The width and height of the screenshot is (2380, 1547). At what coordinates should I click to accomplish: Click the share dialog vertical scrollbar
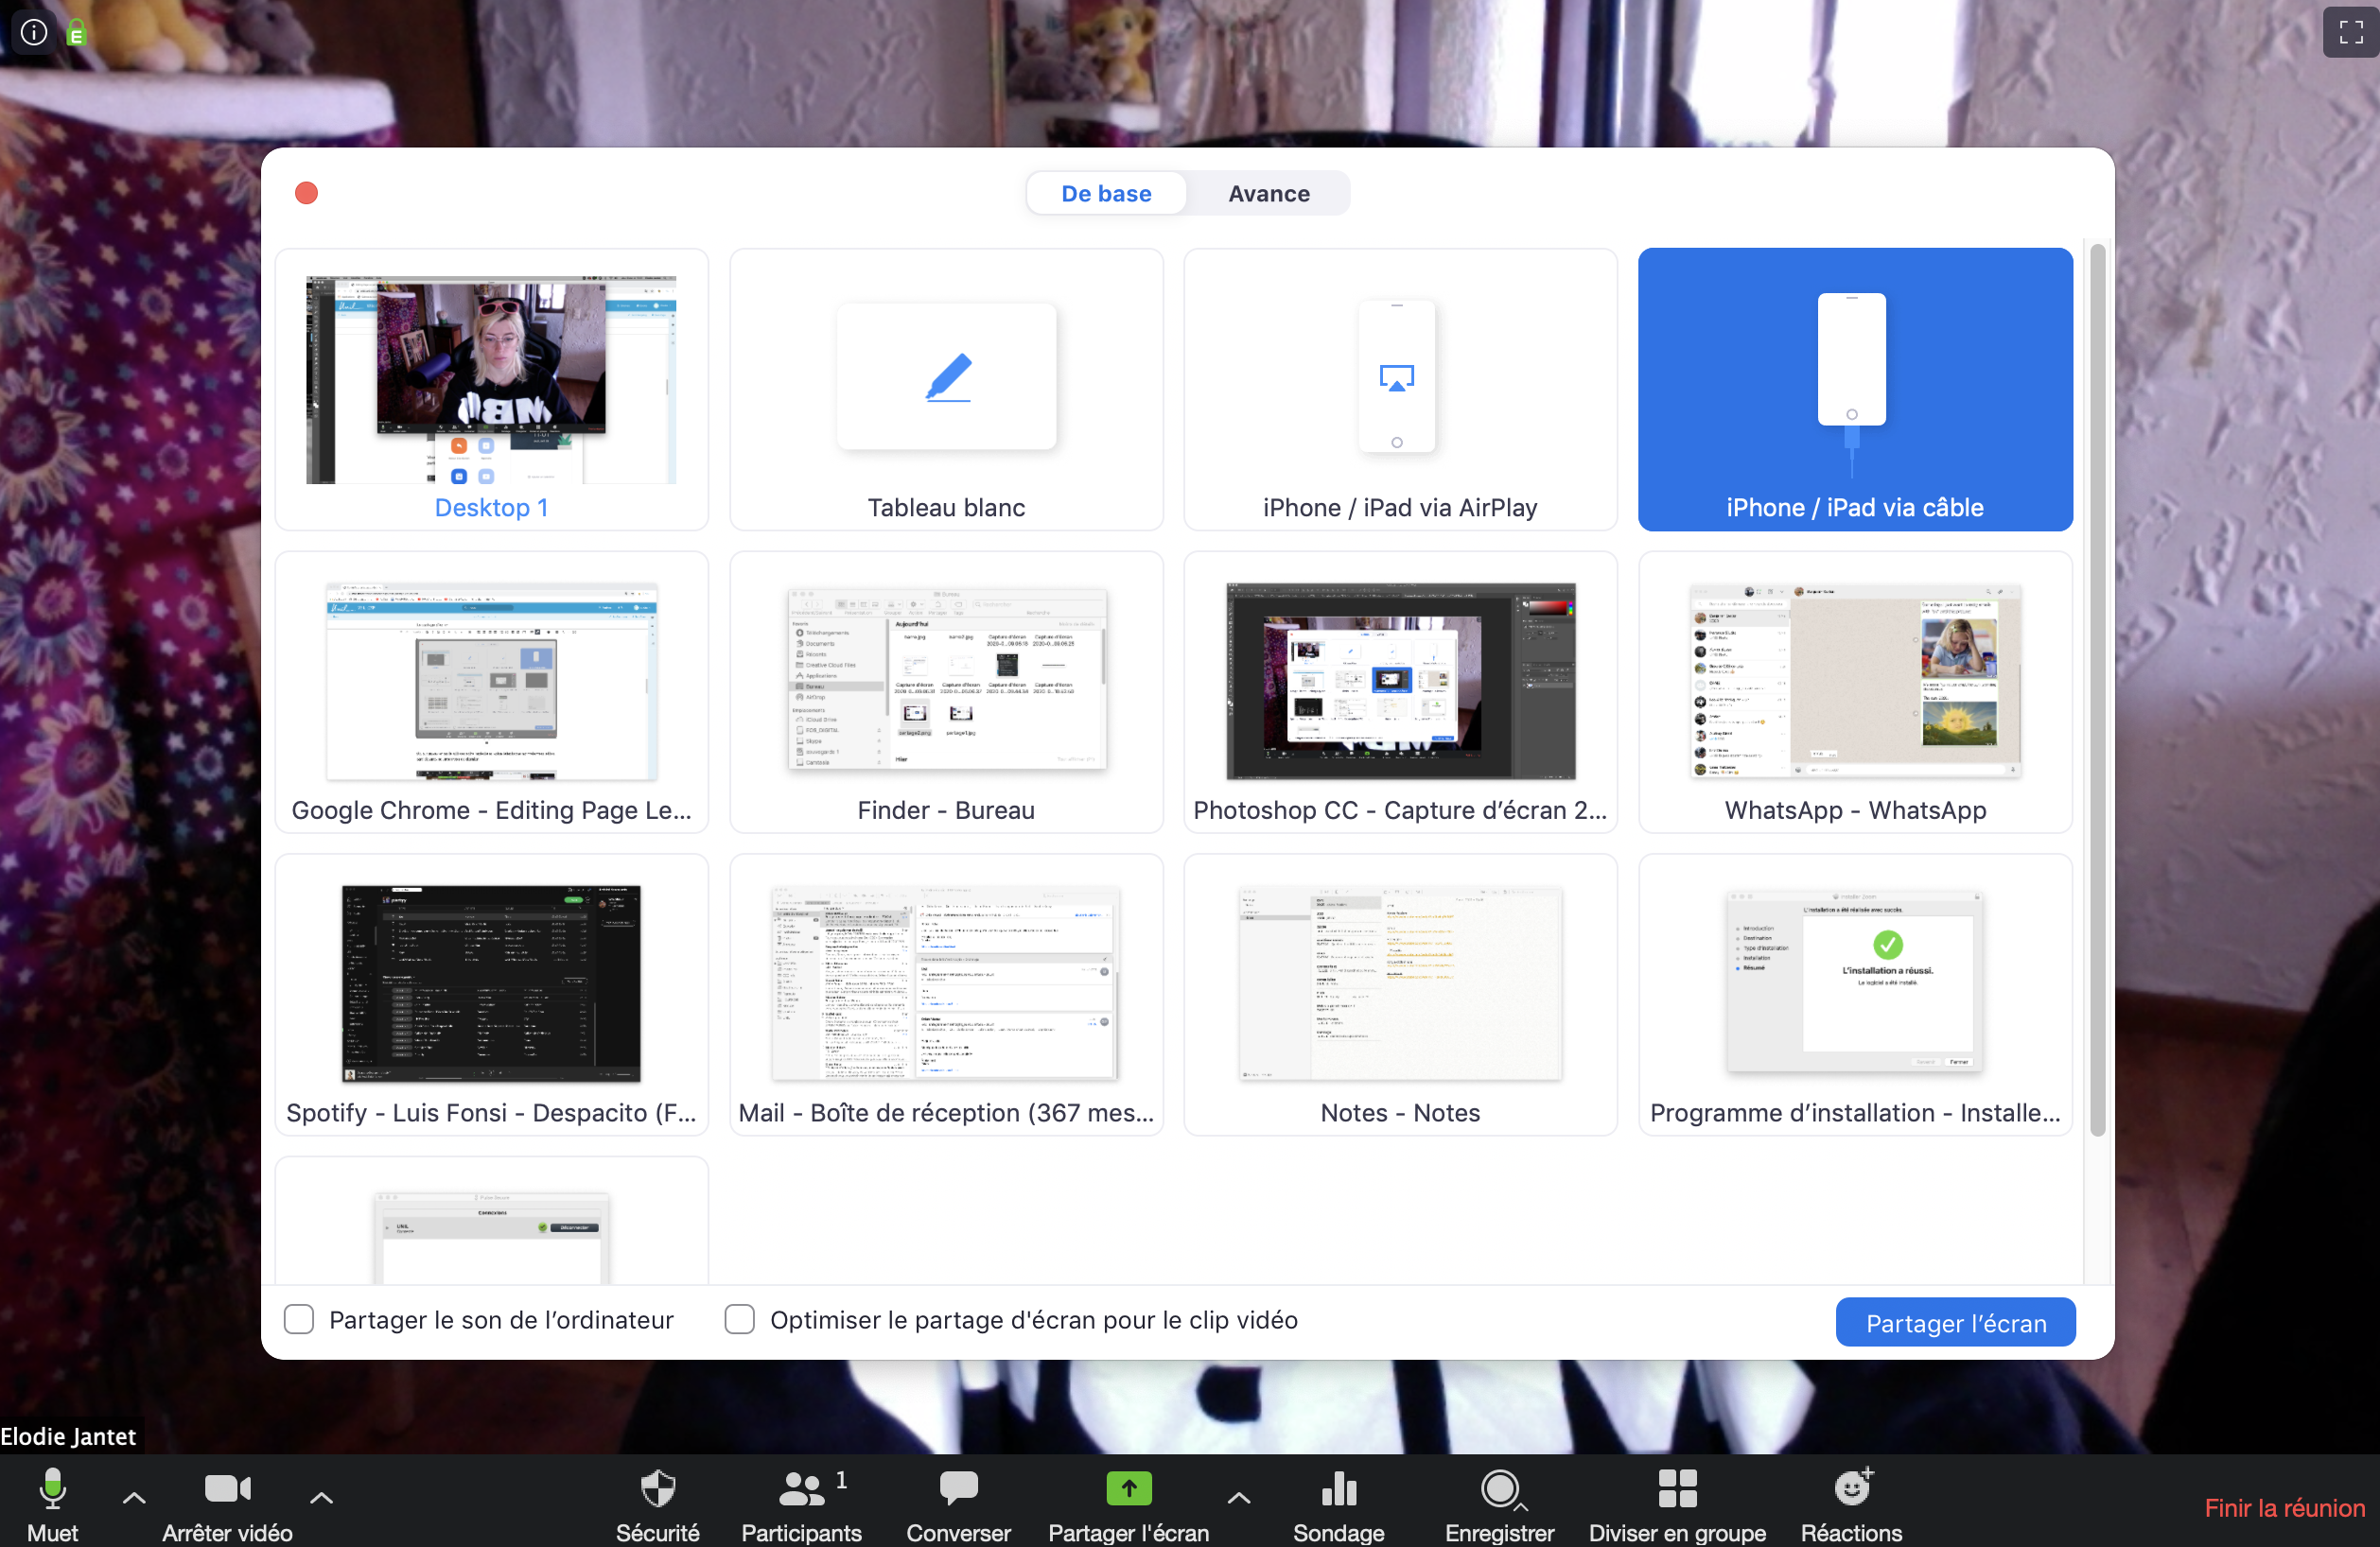point(2097,689)
